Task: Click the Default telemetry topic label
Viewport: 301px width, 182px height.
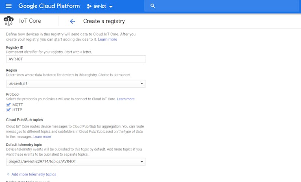Action: point(24,145)
